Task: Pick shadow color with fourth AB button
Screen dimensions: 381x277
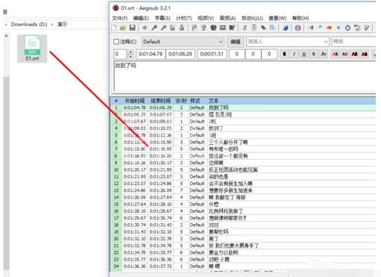Action: pyautogui.click(x=365, y=54)
